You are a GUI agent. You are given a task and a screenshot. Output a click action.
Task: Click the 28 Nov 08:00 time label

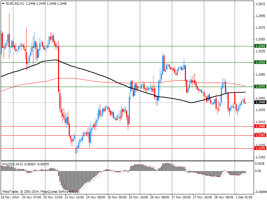point(224,197)
